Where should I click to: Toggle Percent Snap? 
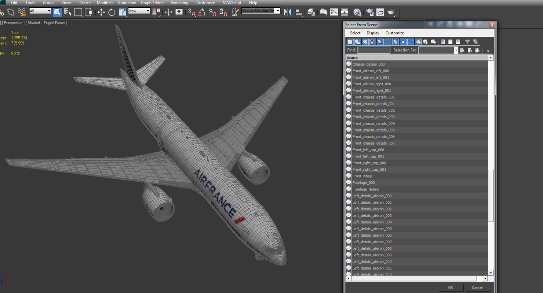[212, 12]
